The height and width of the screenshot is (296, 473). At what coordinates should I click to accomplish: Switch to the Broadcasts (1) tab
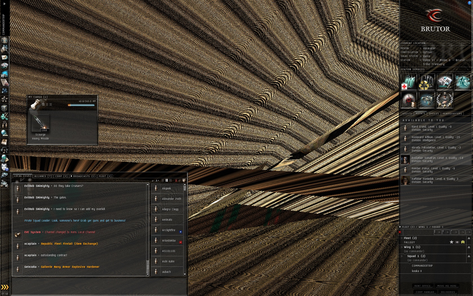(83, 176)
